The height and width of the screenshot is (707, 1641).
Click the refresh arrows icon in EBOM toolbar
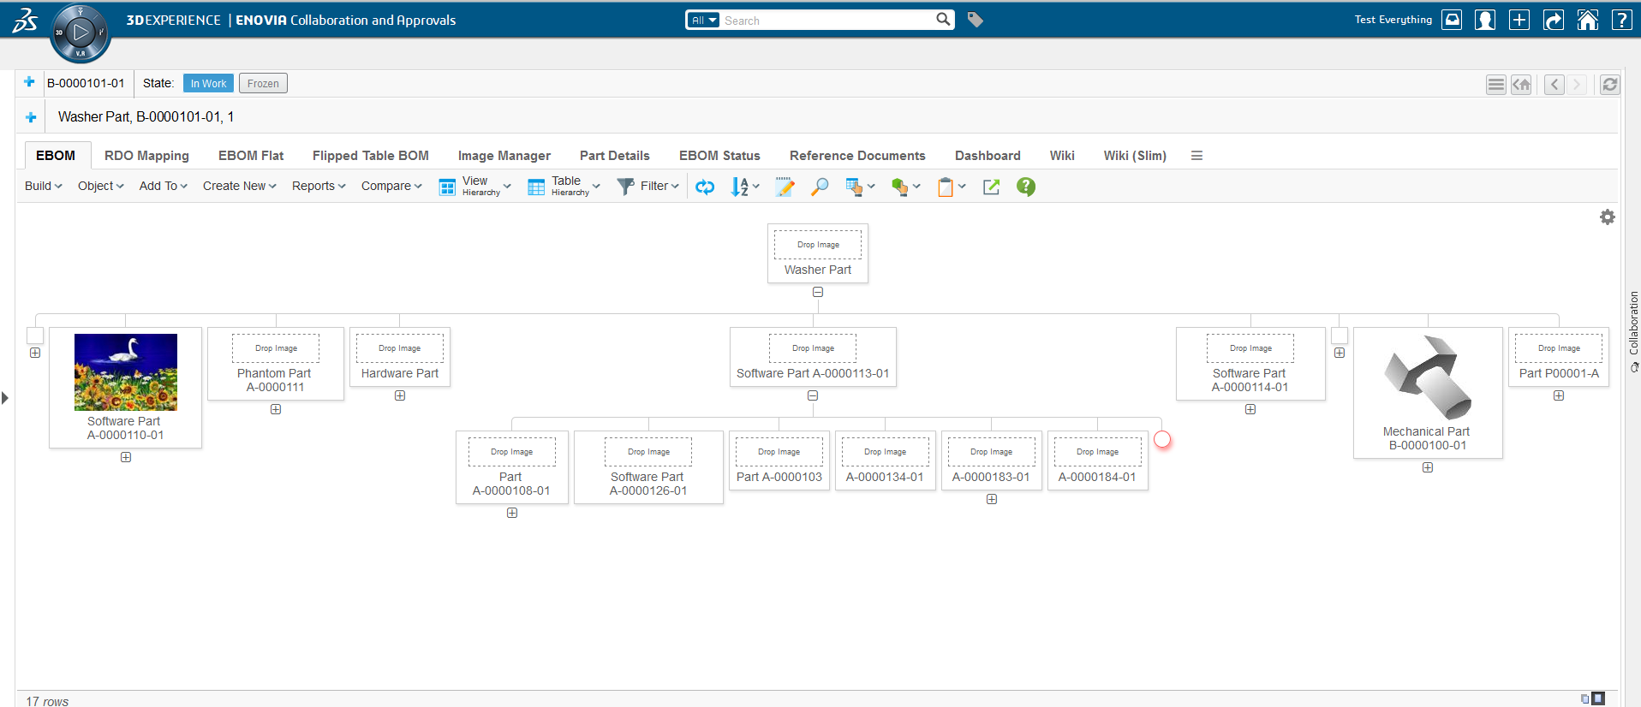[x=705, y=187]
